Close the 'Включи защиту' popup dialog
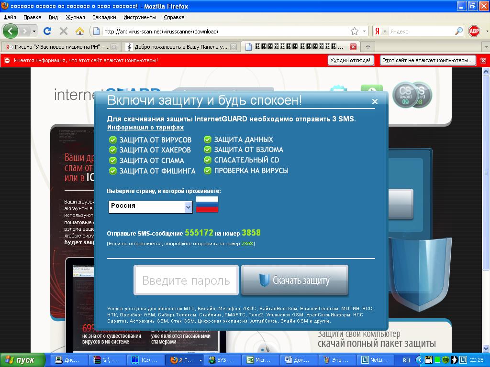Screen dimensions: 490x367 pos(375,101)
